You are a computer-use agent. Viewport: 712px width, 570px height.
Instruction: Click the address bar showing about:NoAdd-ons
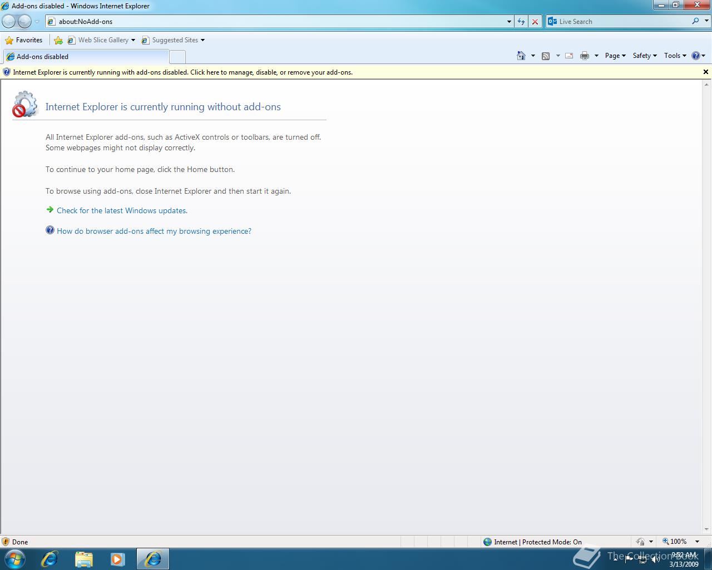point(279,22)
